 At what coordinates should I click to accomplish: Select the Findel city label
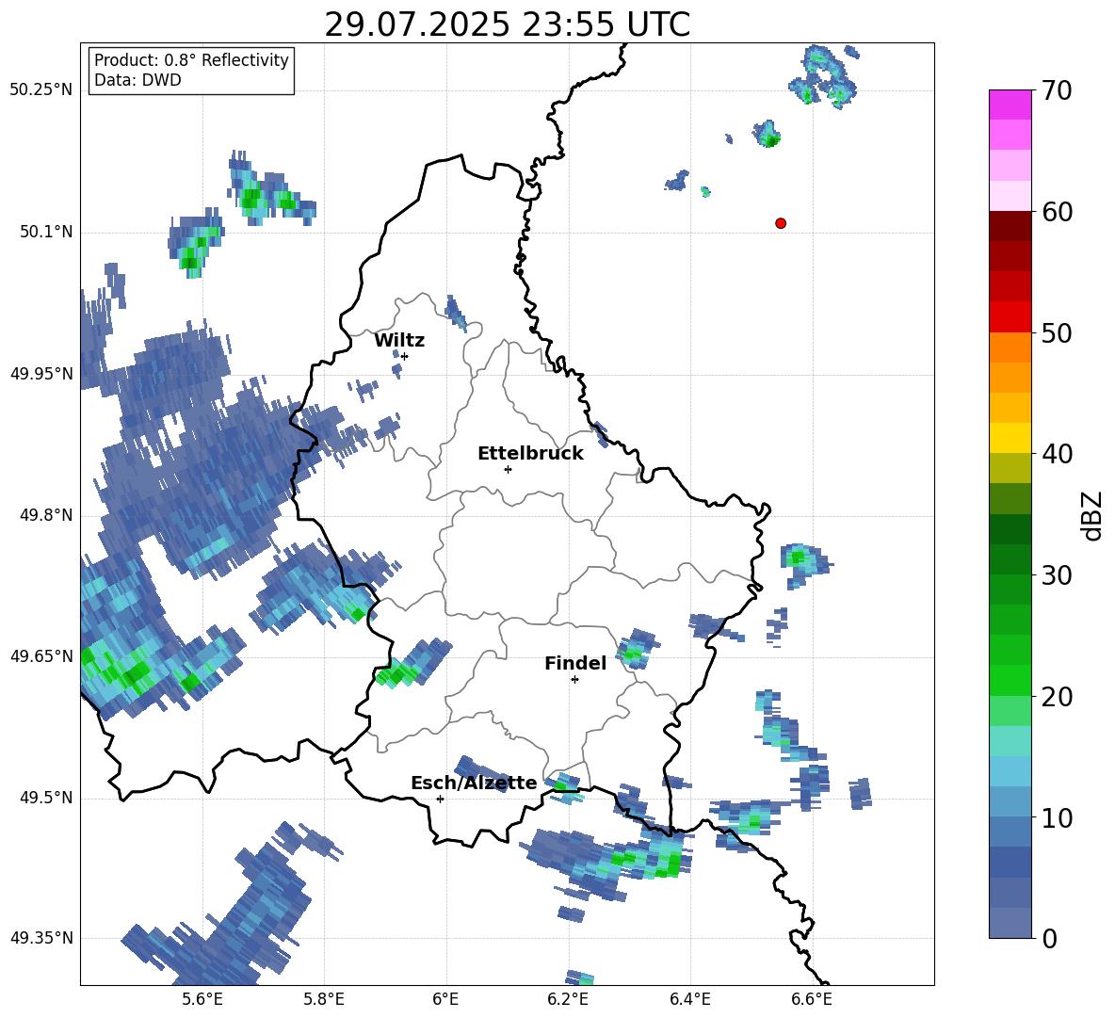pyautogui.click(x=575, y=663)
